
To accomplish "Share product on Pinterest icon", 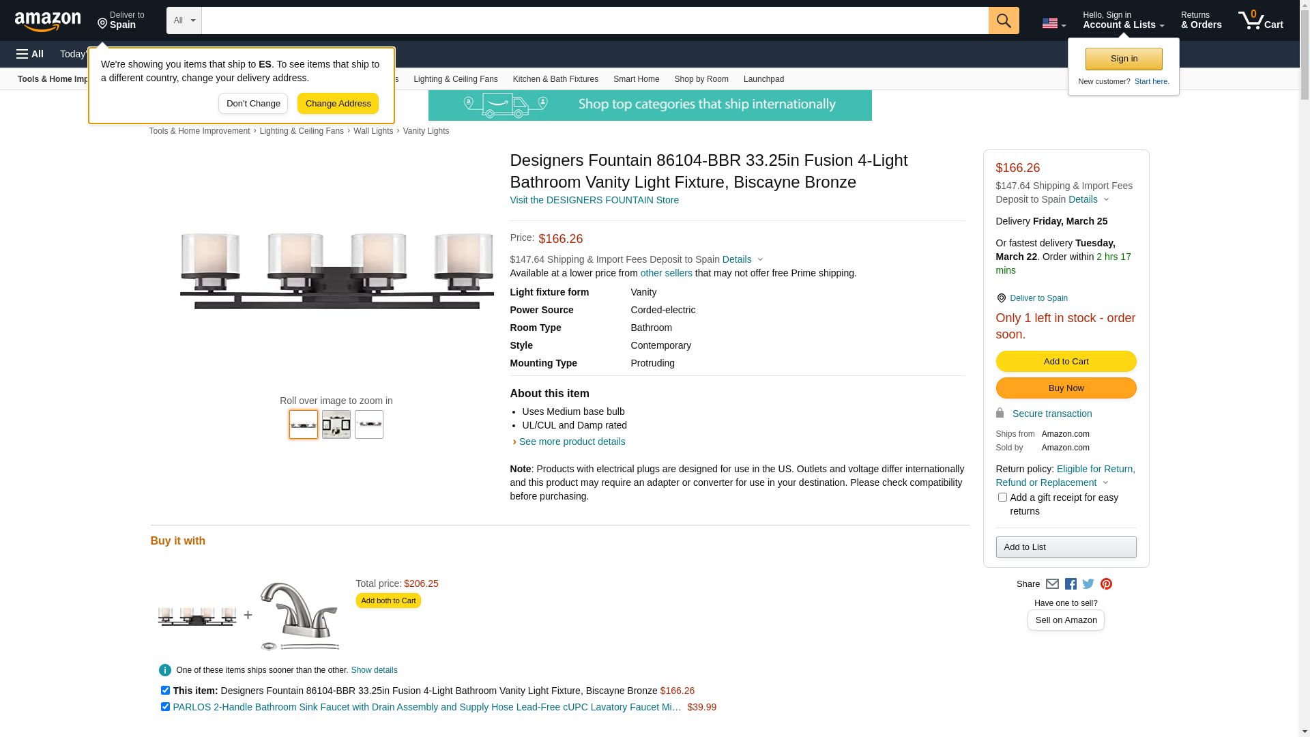I will tap(1106, 584).
